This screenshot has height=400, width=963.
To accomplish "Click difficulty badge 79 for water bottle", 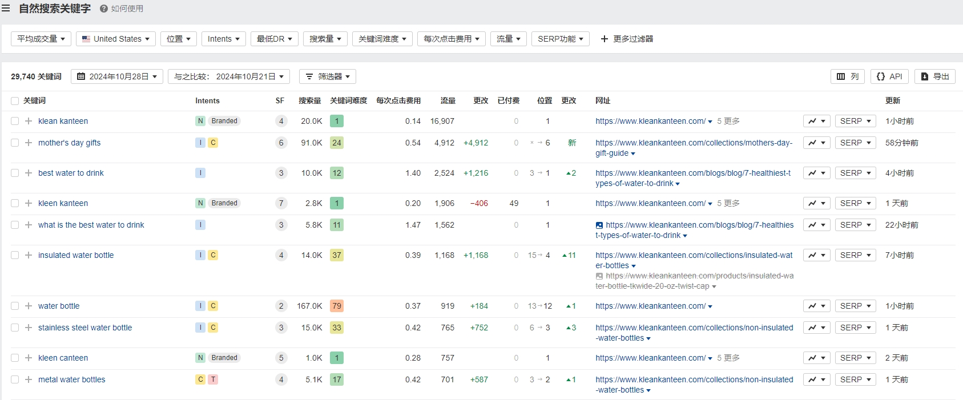I will point(337,306).
